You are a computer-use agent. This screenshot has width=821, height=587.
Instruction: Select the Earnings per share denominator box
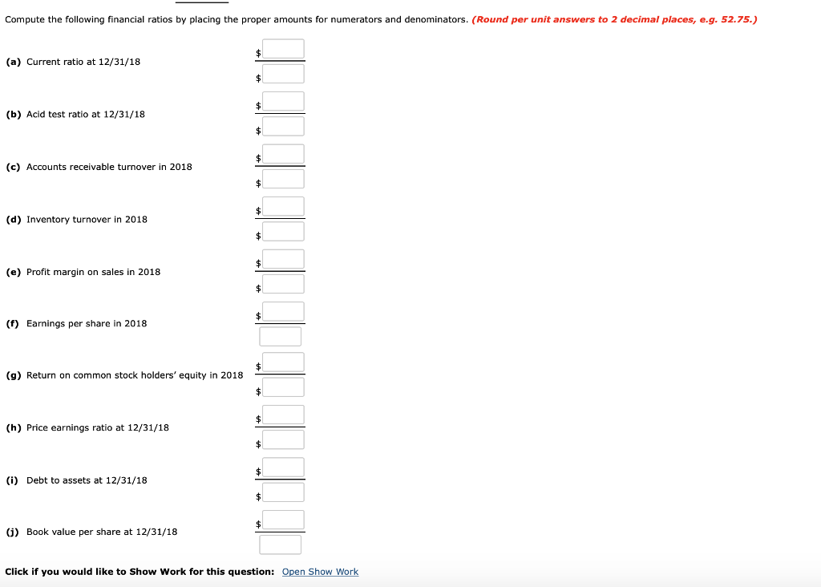(280, 335)
